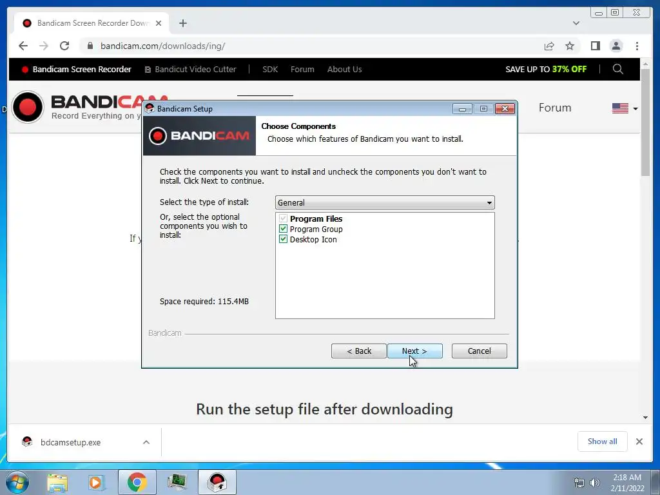Screen dimensions: 660x495
Task: Switch to Chrome via taskbar icon
Action: pos(137,482)
